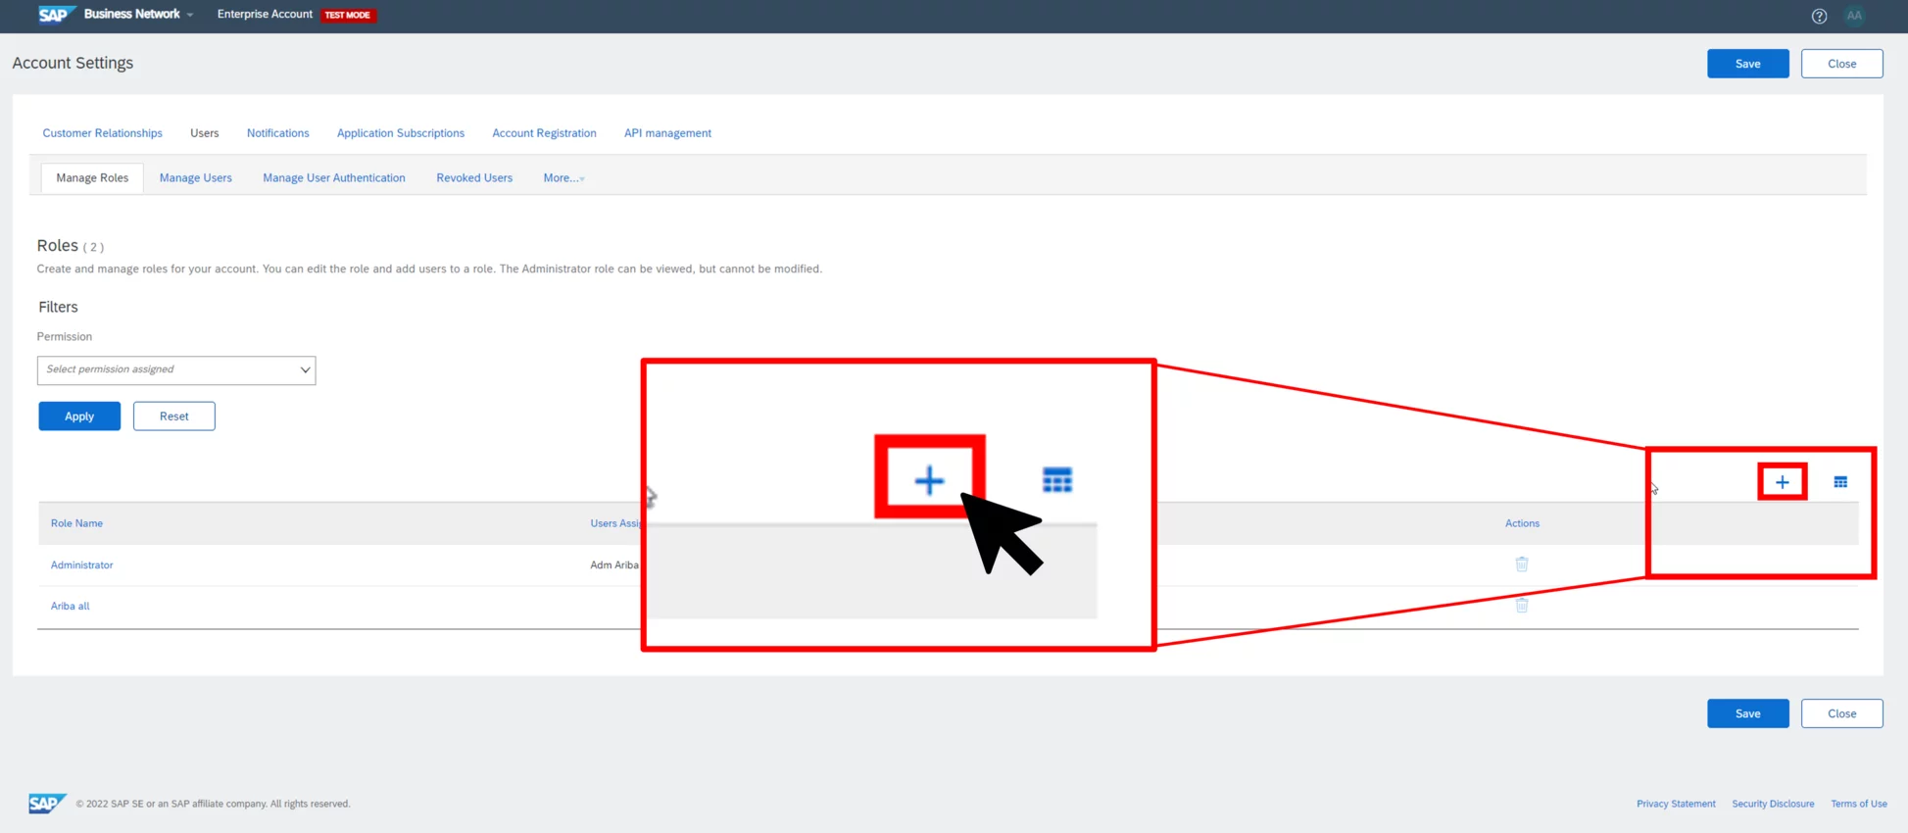This screenshot has width=1908, height=833.
Task: Open the Ariba all role link
Action: (x=70, y=607)
